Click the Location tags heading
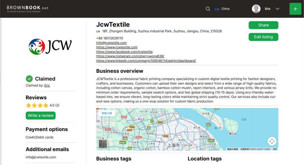 204,158
